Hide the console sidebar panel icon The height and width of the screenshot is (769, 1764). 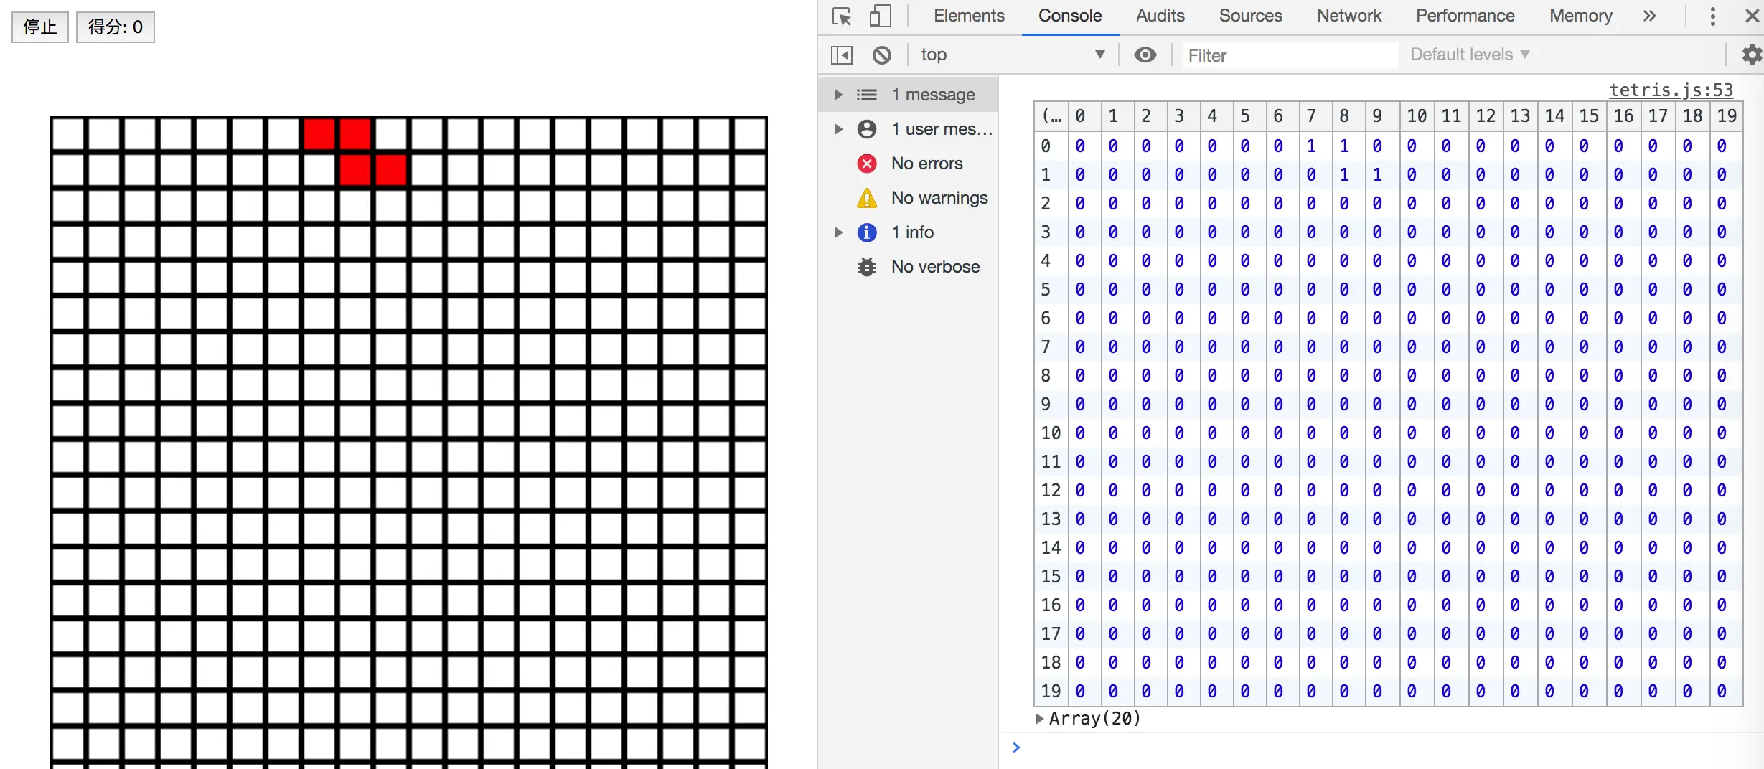click(x=842, y=55)
